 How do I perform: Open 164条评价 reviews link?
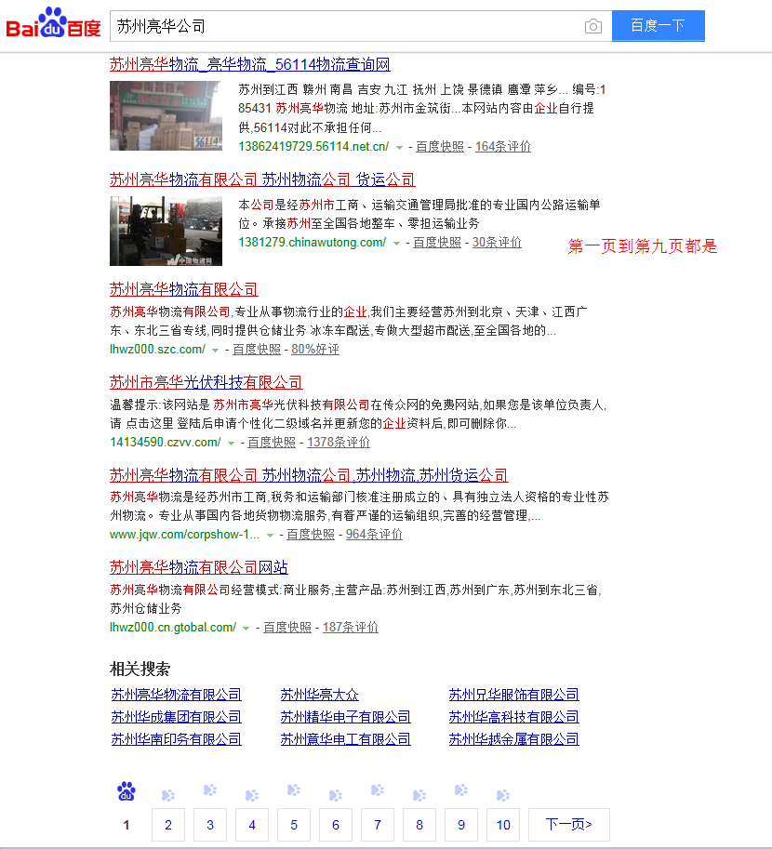(x=503, y=147)
